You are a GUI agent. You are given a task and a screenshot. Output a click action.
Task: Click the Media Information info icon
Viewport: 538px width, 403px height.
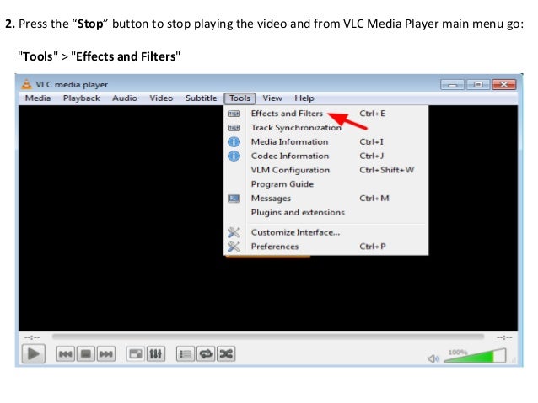(234, 141)
